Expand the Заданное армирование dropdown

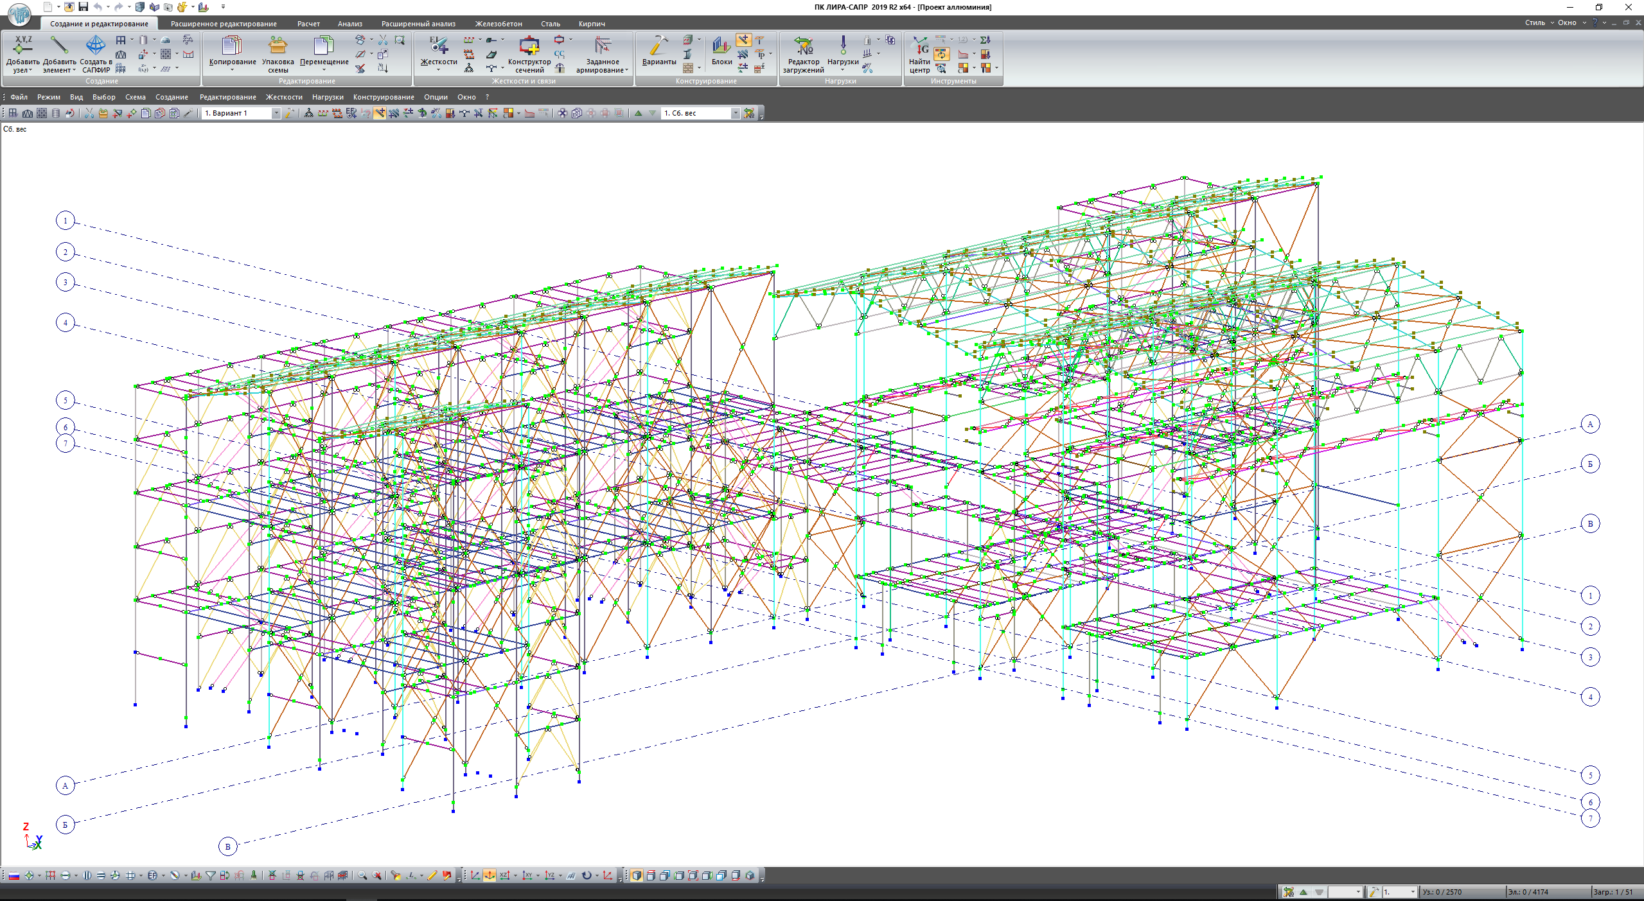(x=626, y=71)
